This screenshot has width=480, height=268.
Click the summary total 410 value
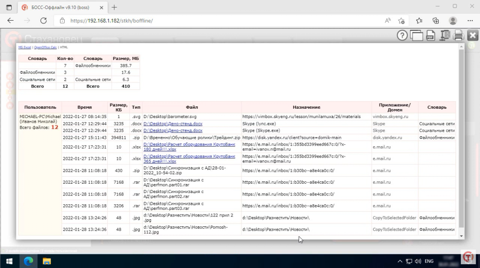(126, 86)
